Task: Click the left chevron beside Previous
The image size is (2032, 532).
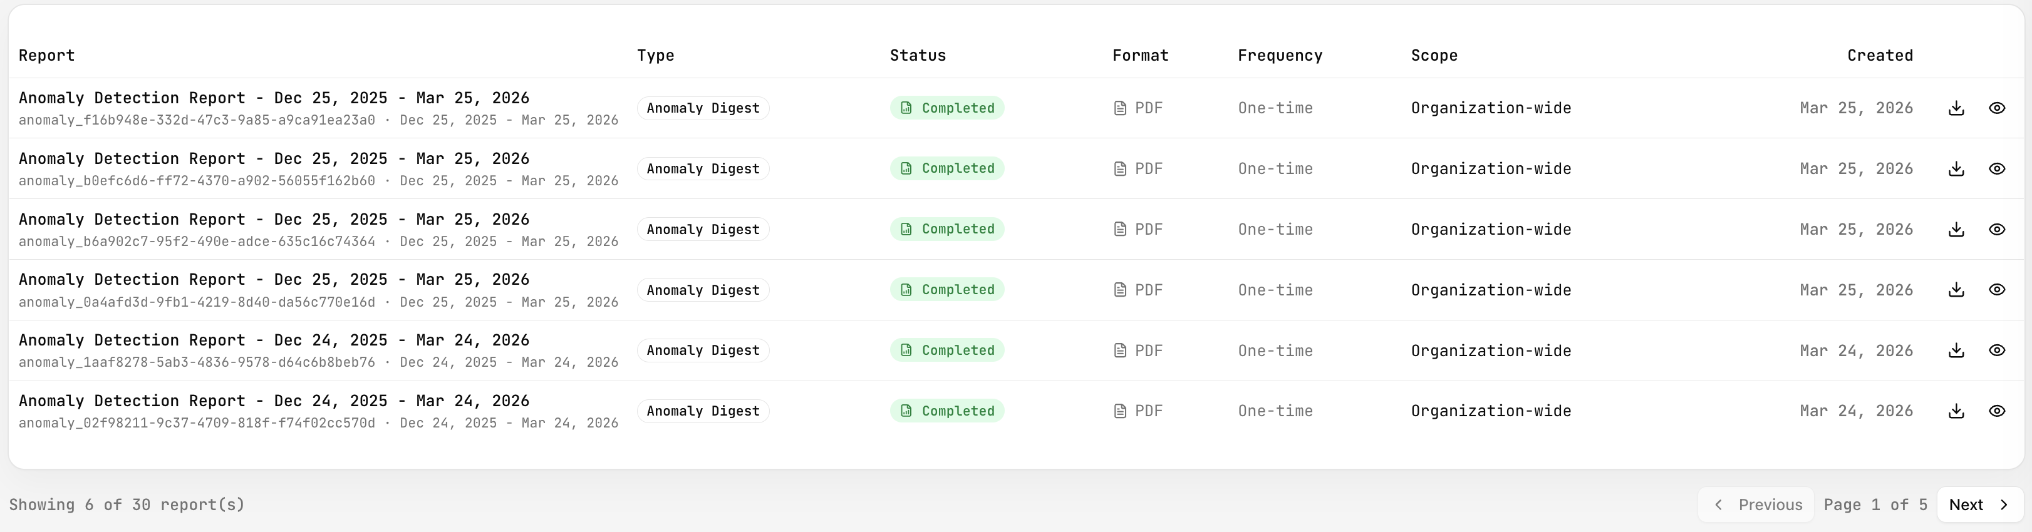Action: click(1718, 504)
